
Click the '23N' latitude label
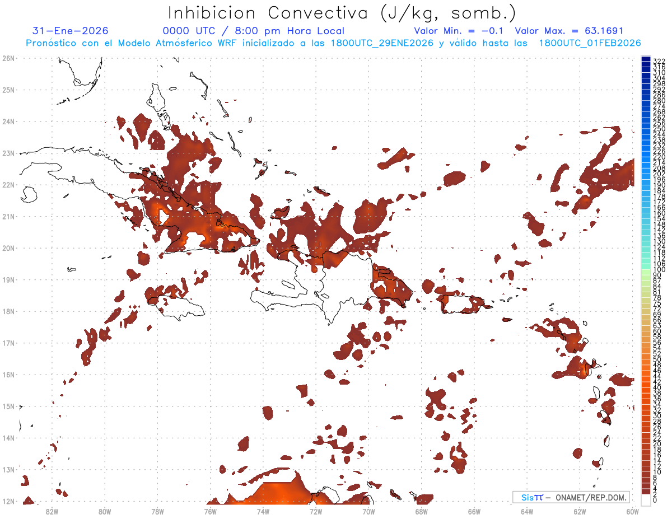[x=8, y=153]
